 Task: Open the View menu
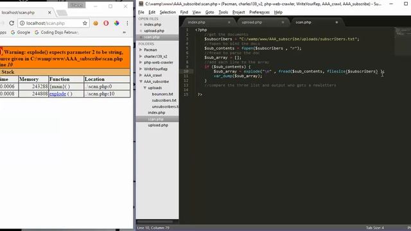(197, 12)
